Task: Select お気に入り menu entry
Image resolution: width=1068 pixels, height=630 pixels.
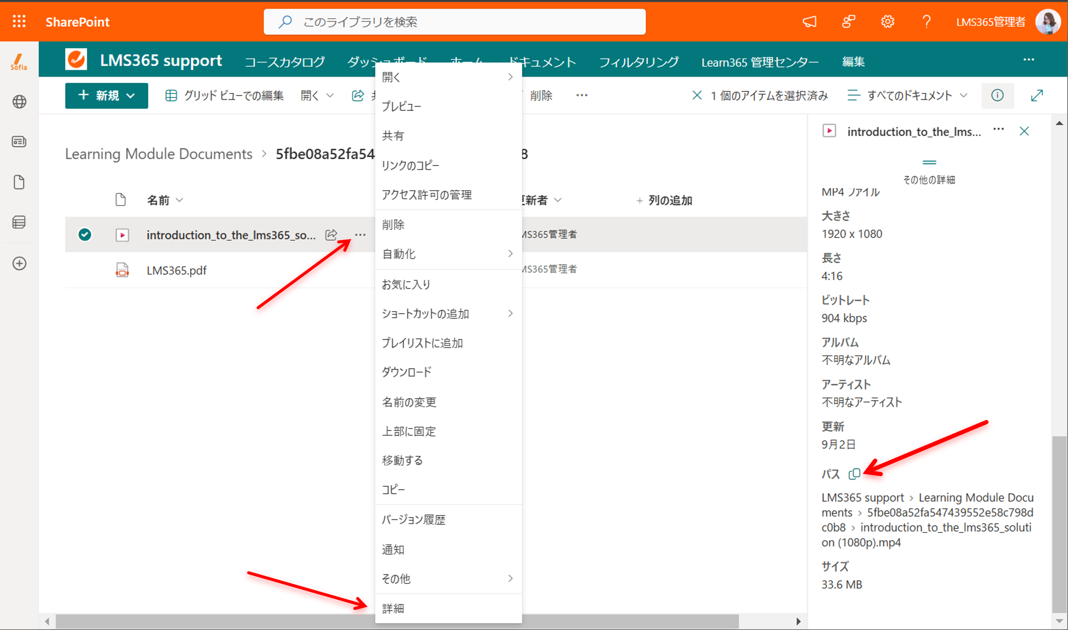Action: tap(448, 284)
